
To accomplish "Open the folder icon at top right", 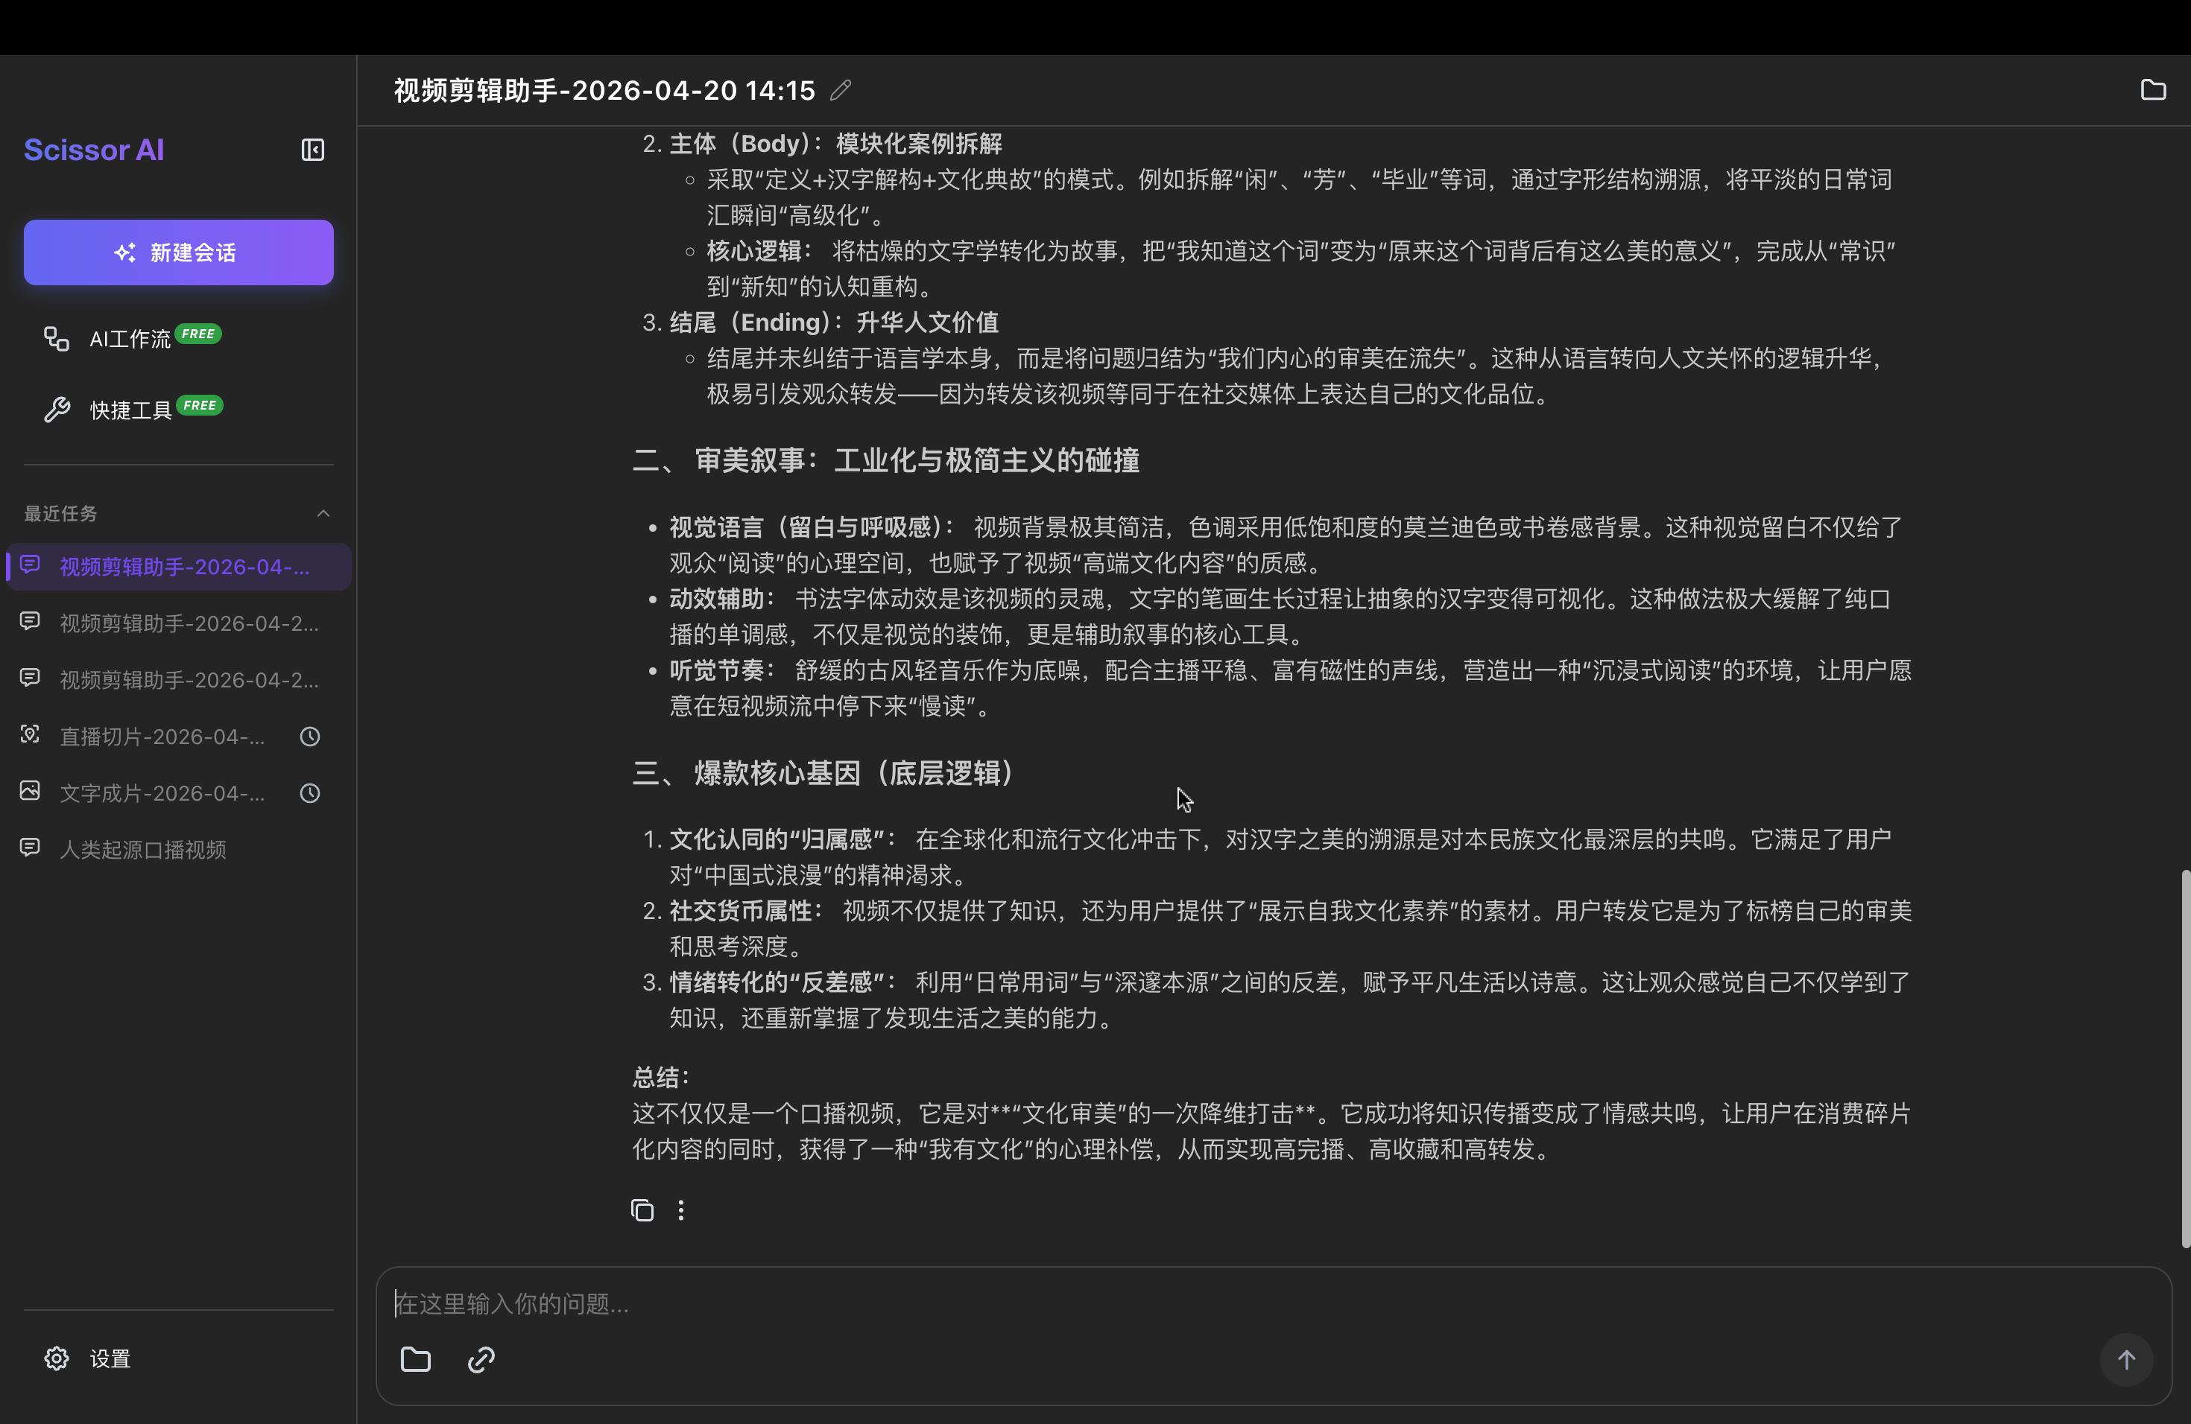I will tap(2153, 89).
